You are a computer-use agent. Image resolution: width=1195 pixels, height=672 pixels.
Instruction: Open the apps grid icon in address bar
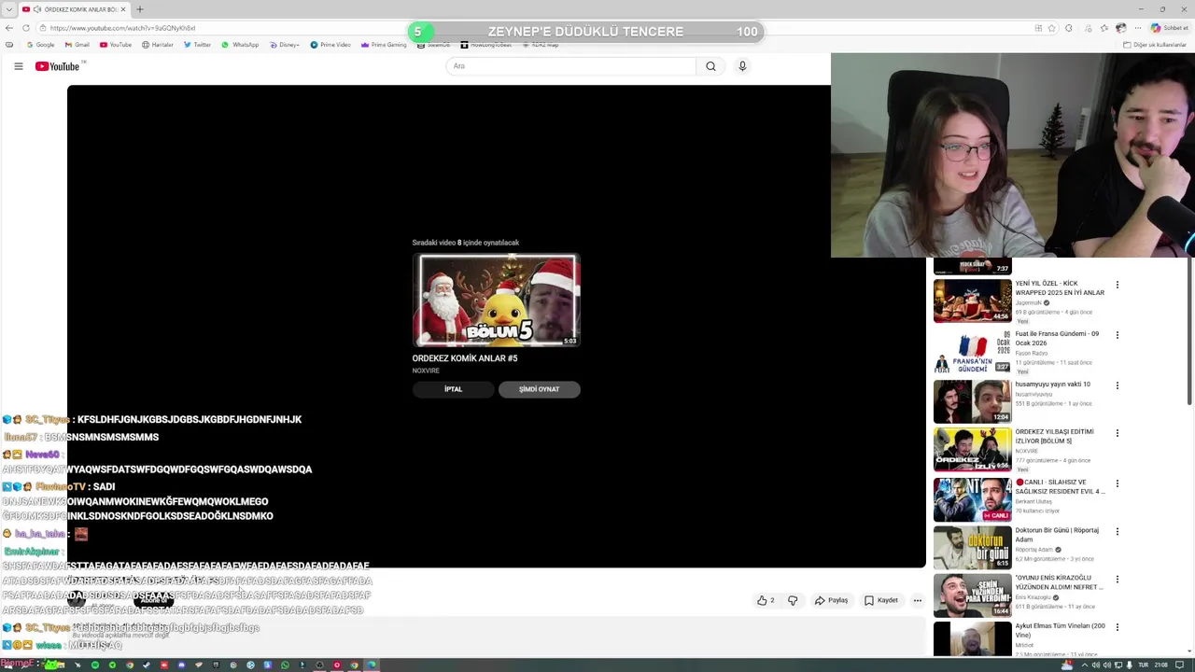1038,28
